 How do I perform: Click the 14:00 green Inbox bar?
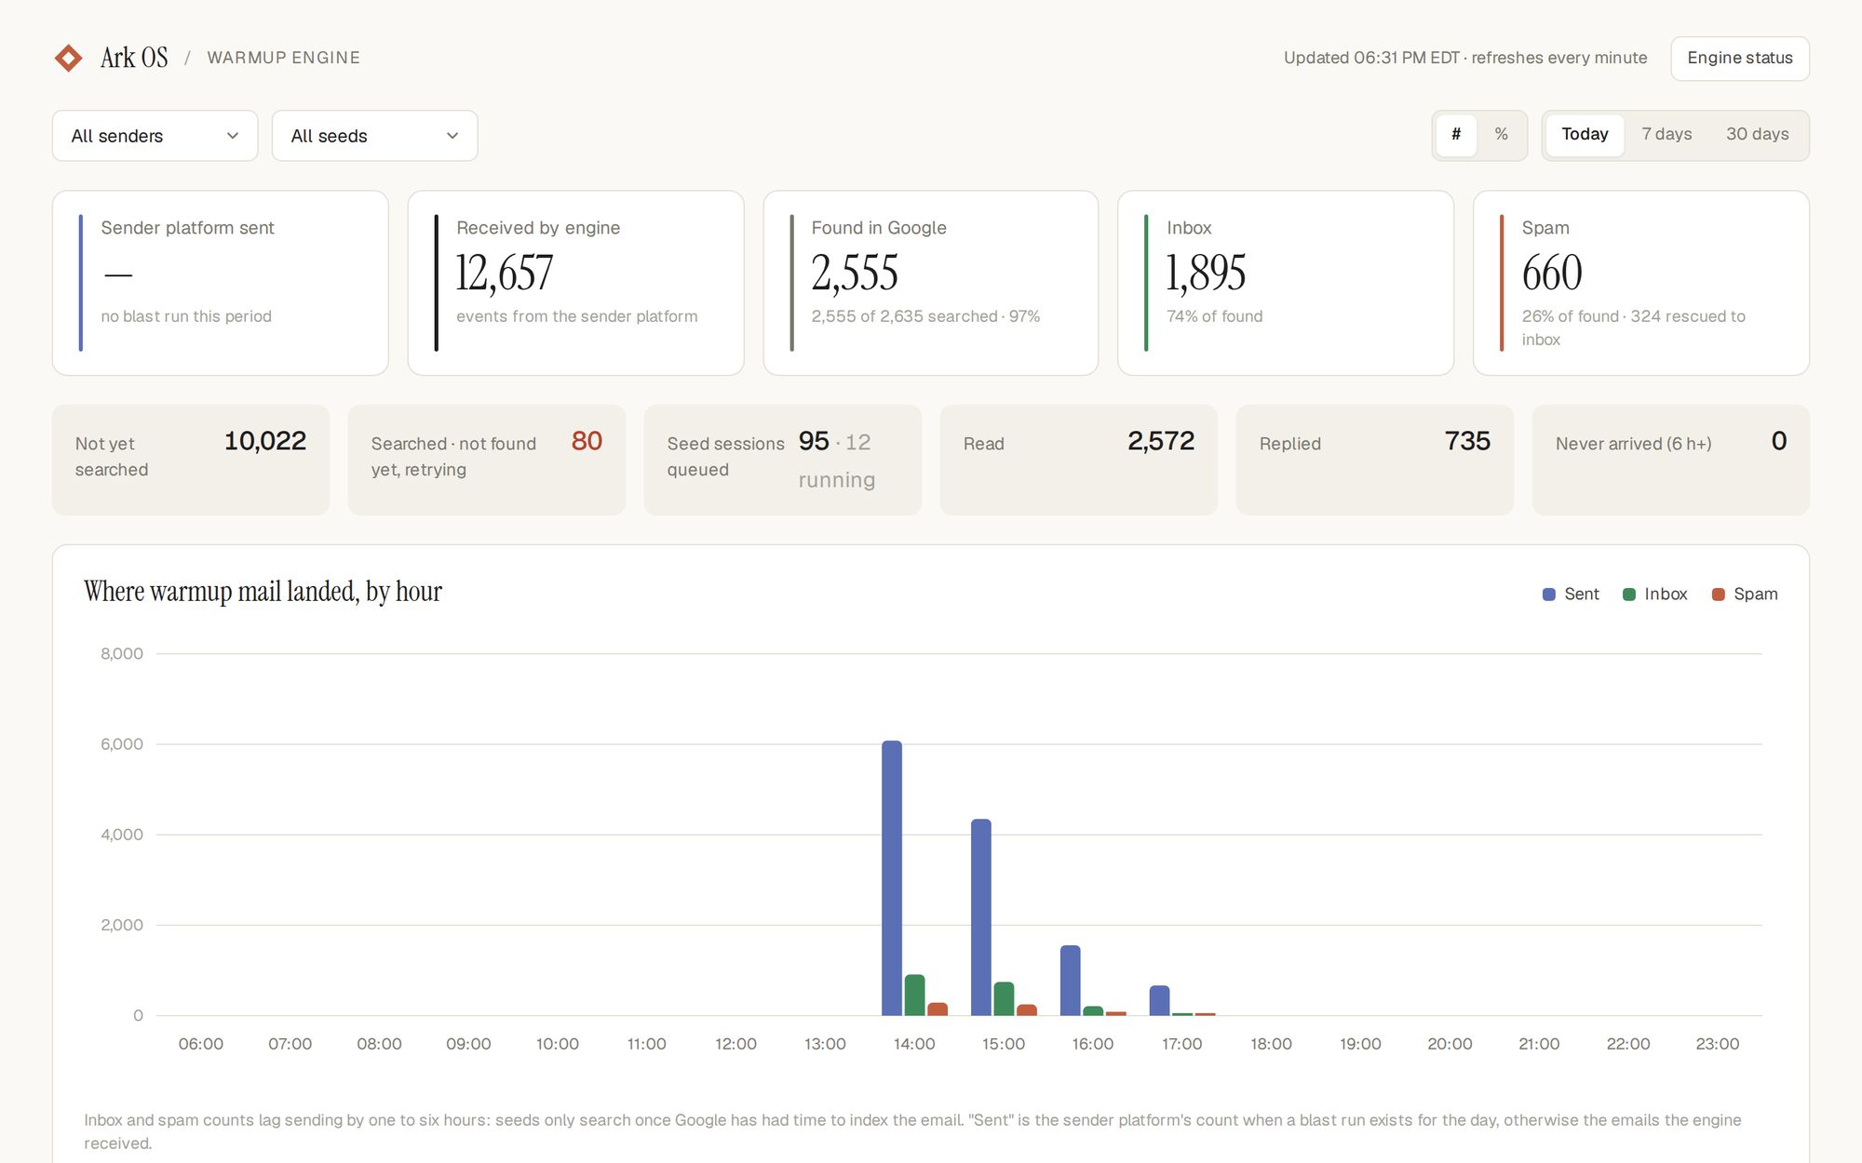point(914,995)
